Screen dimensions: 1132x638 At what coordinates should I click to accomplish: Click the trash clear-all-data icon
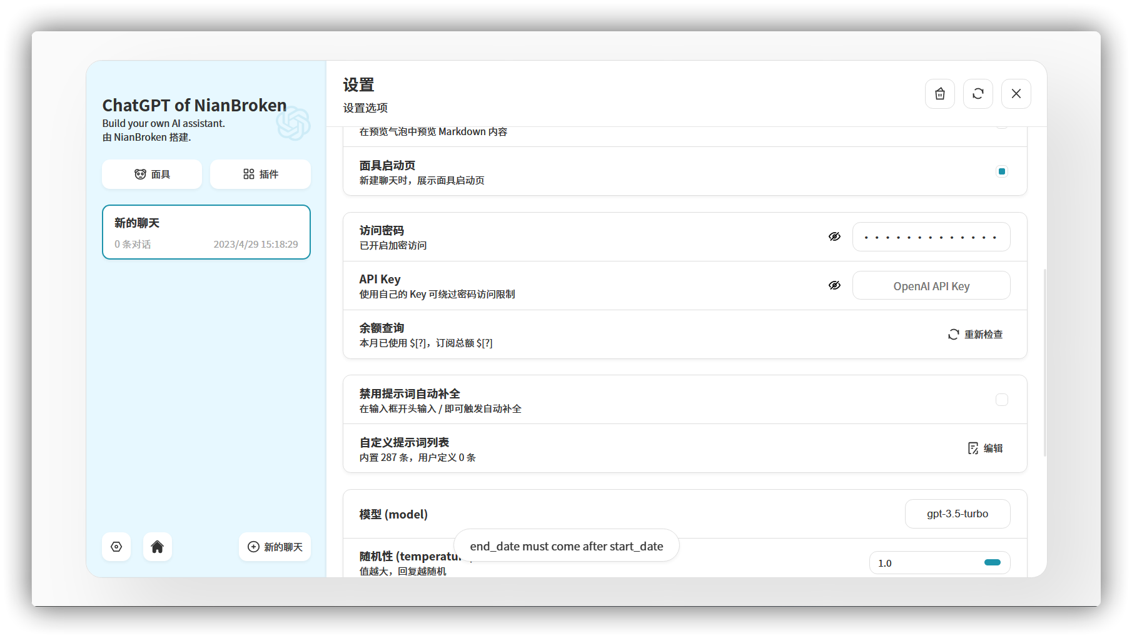(x=939, y=94)
